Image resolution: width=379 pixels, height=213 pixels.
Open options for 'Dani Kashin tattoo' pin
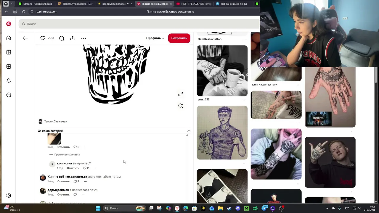click(x=244, y=39)
